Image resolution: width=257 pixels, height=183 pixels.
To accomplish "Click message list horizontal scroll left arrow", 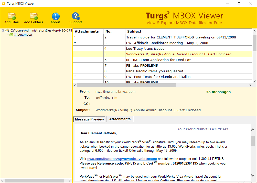I will pyautogui.click(x=75, y=85).
